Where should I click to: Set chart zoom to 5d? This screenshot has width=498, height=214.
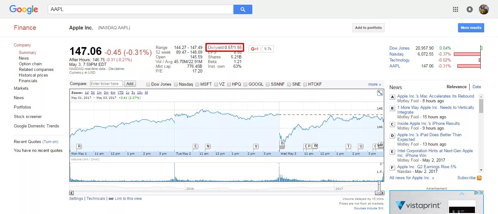click(93, 93)
